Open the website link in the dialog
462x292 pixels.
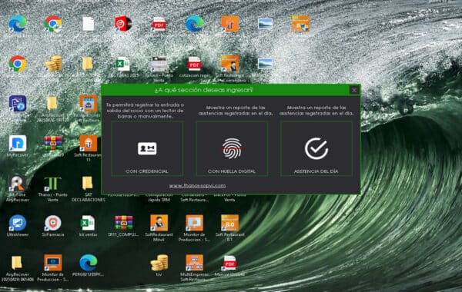(x=197, y=186)
